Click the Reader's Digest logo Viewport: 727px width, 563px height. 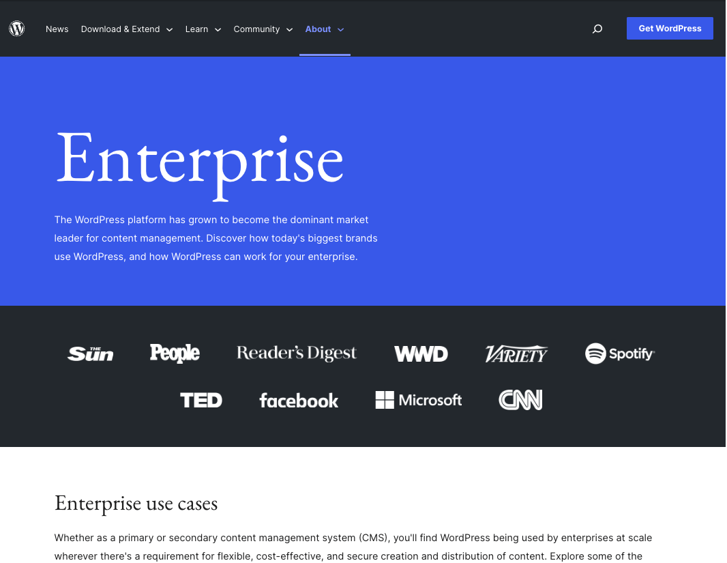(x=297, y=353)
